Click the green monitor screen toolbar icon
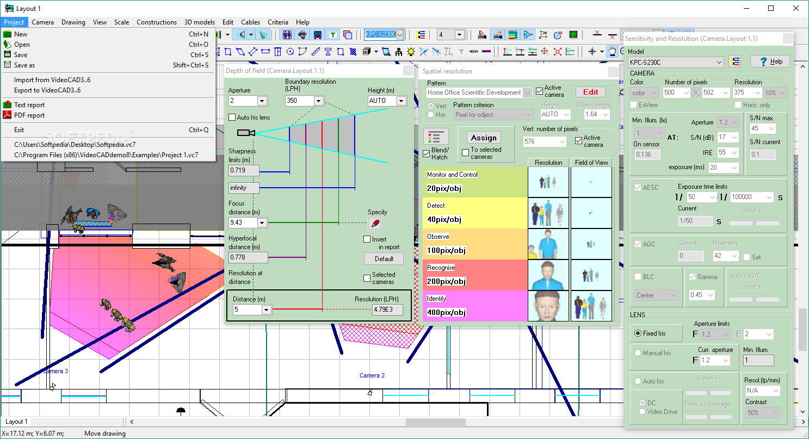The height and width of the screenshot is (439, 809). click(573, 35)
